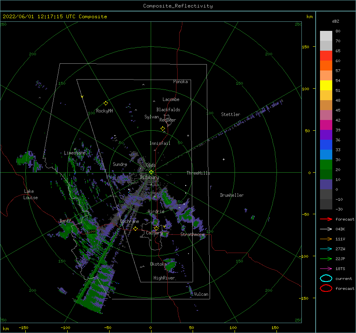The width and height of the screenshot is (356, 333).
Task: Select the Lacombe label on map
Action: click(x=171, y=99)
